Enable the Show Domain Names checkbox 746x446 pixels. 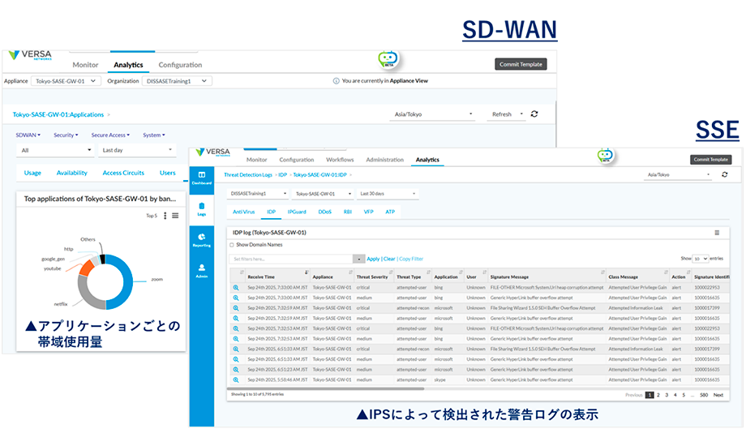tap(231, 244)
